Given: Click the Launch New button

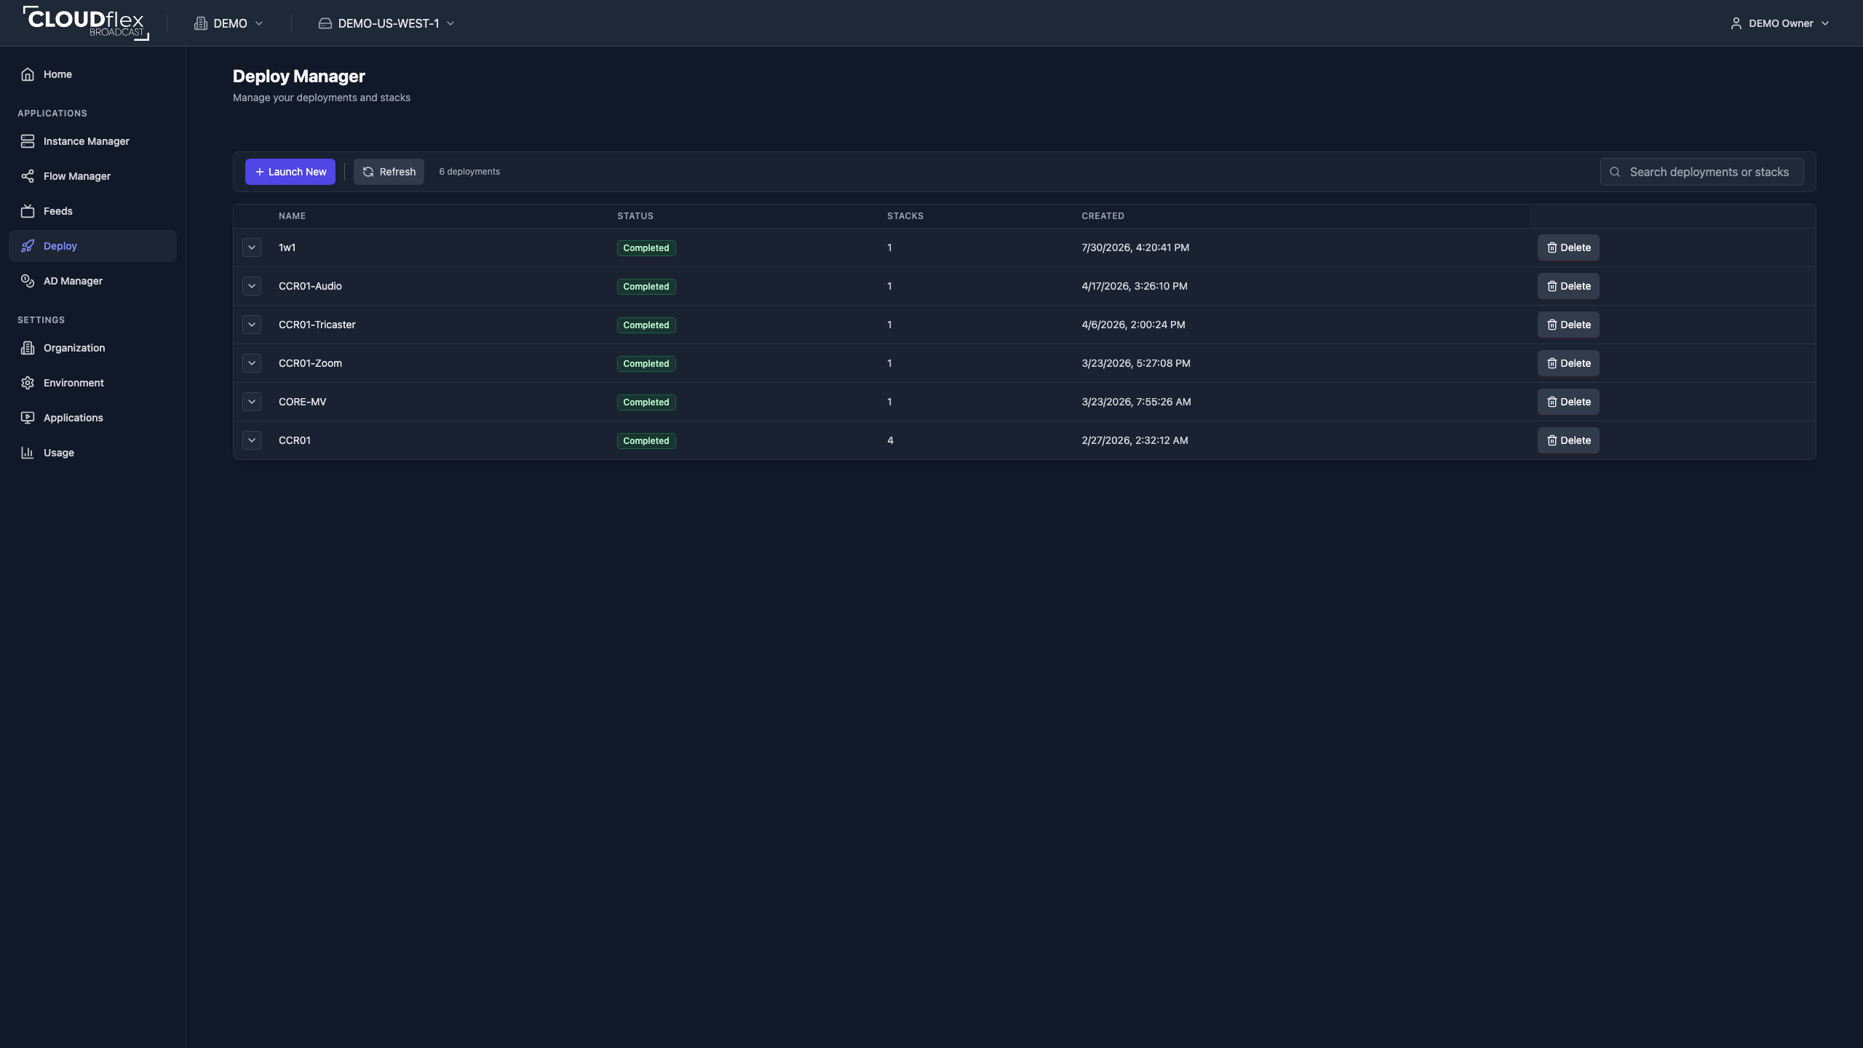Looking at the screenshot, I should (x=290, y=172).
